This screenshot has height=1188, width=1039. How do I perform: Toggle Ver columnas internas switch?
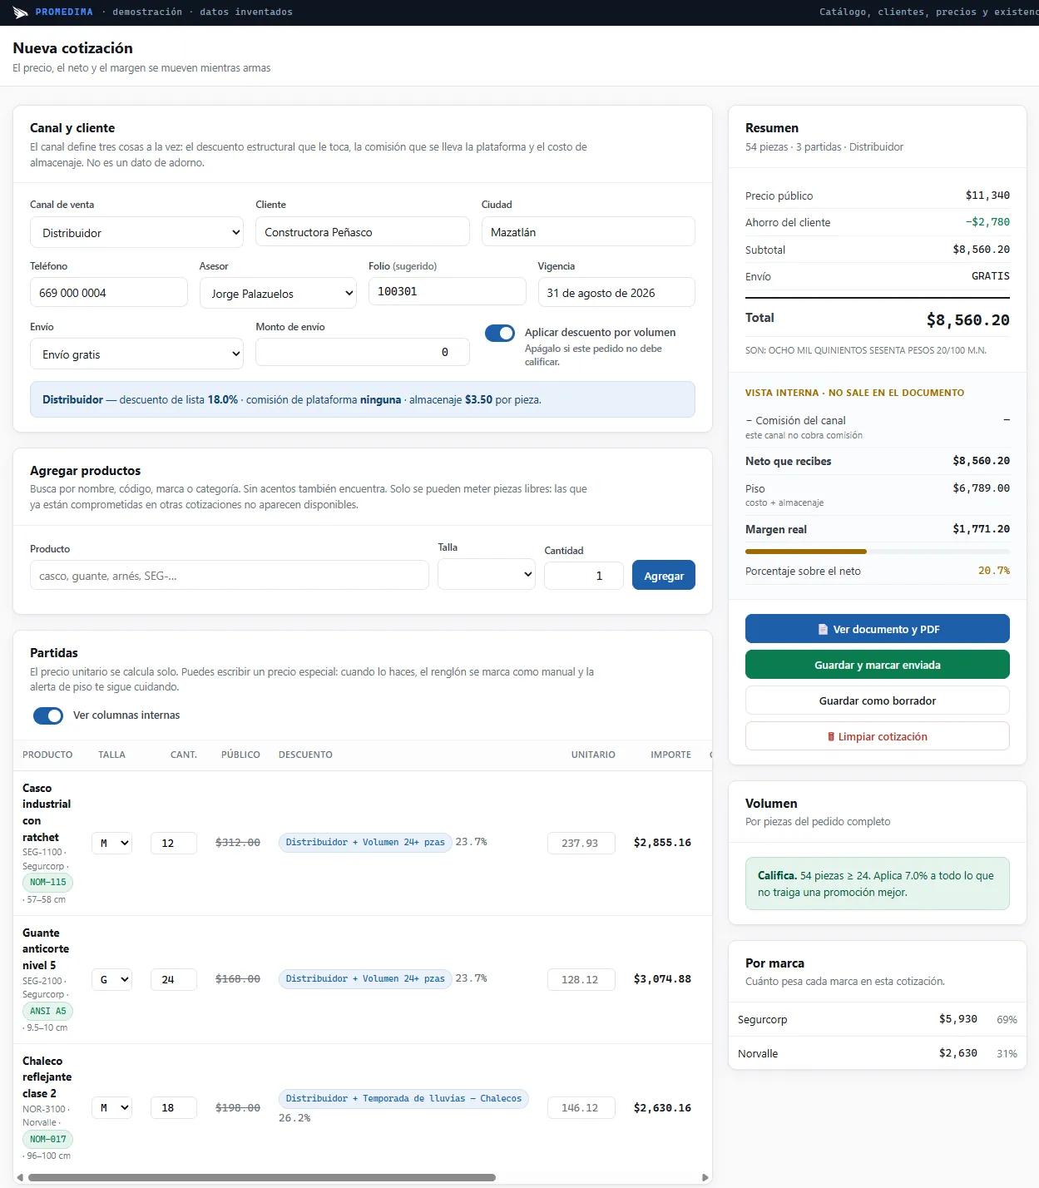click(x=48, y=715)
